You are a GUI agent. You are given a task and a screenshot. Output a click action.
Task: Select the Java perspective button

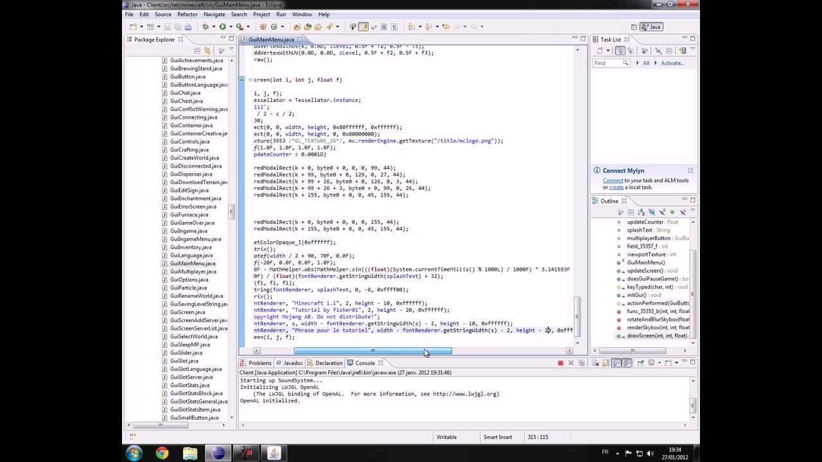(652, 26)
